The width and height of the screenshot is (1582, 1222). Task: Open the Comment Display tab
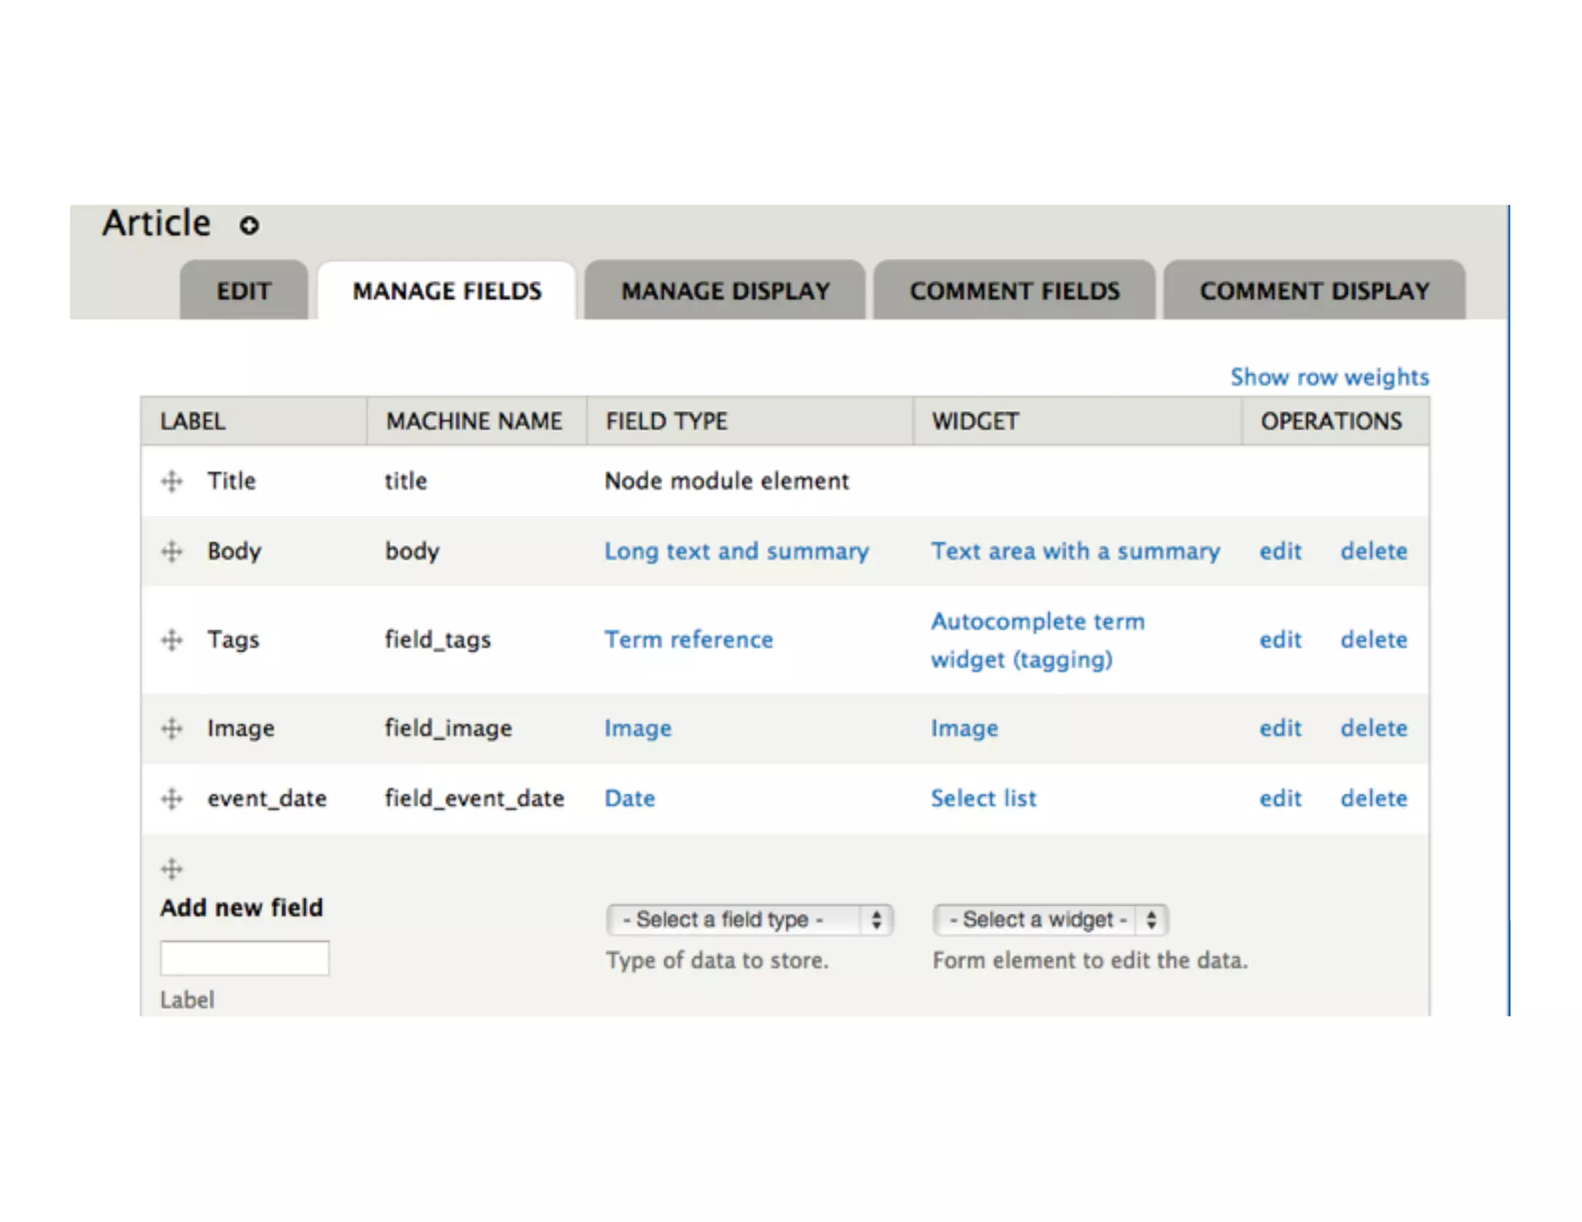click(1314, 291)
